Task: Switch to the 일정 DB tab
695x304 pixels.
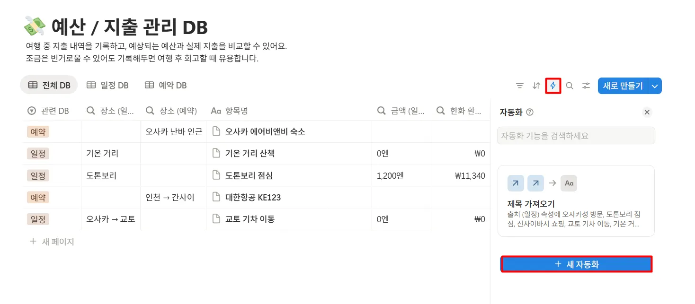Action: click(x=108, y=85)
